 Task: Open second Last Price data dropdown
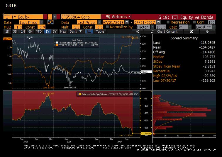pyautogui.click(x=99, y=22)
